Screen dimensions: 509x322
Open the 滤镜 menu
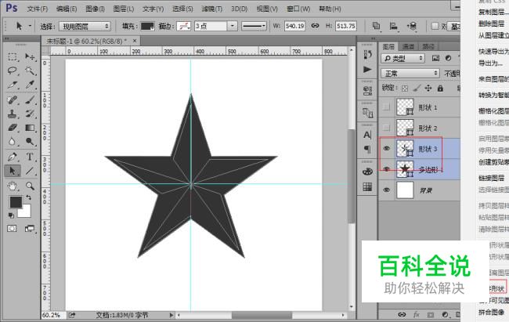[212, 9]
